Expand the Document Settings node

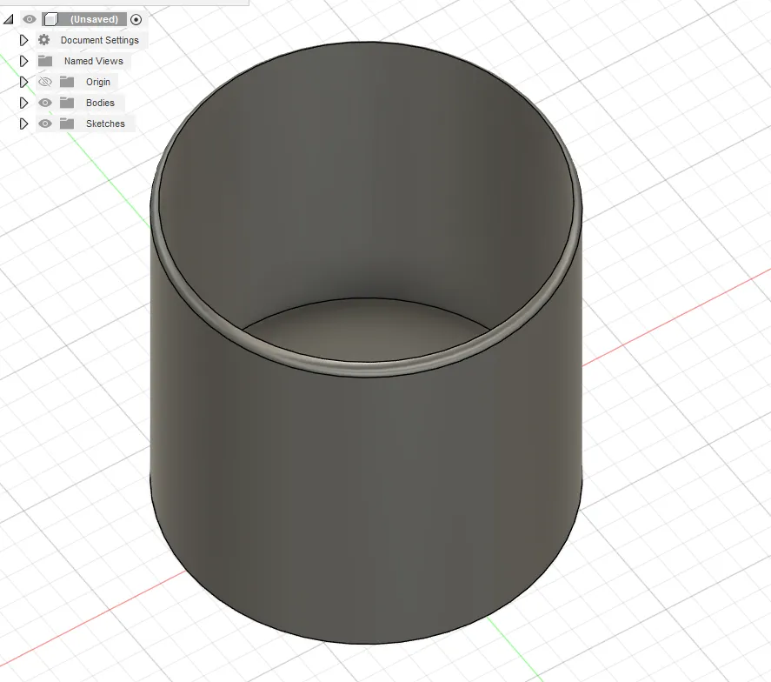[23, 40]
